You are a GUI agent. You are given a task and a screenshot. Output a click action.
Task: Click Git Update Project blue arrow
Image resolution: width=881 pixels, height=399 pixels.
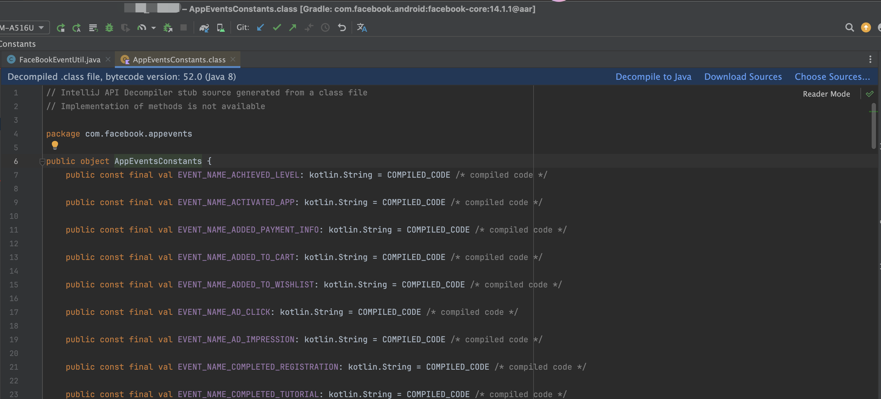260,28
